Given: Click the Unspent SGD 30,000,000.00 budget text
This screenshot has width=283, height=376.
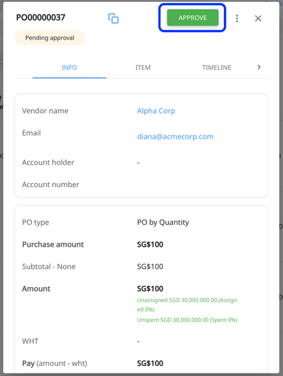Looking at the screenshot, I should point(187,320).
